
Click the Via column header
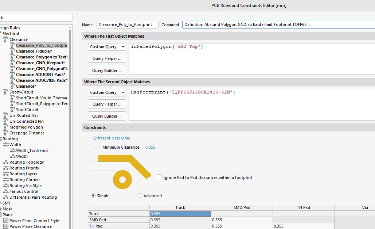pyautogui.click(x=355, y=207)
